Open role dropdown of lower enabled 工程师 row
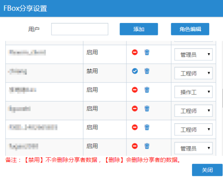 click(194, 129)
